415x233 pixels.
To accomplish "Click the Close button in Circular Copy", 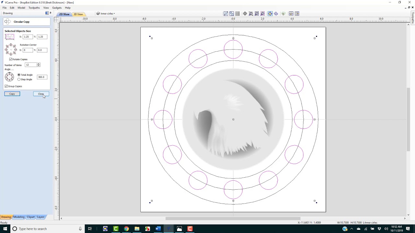I will 41,94.
